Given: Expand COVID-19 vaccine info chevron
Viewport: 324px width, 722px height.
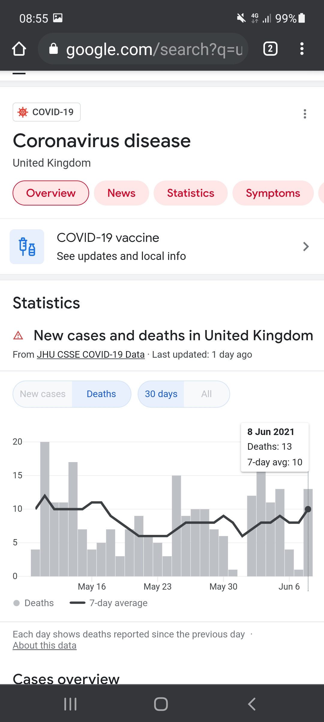Looking at the screenshot, I should click(306, 247).
